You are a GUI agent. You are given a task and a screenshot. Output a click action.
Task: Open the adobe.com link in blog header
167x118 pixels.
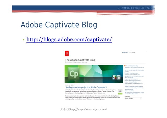click(x=125, y=52)
